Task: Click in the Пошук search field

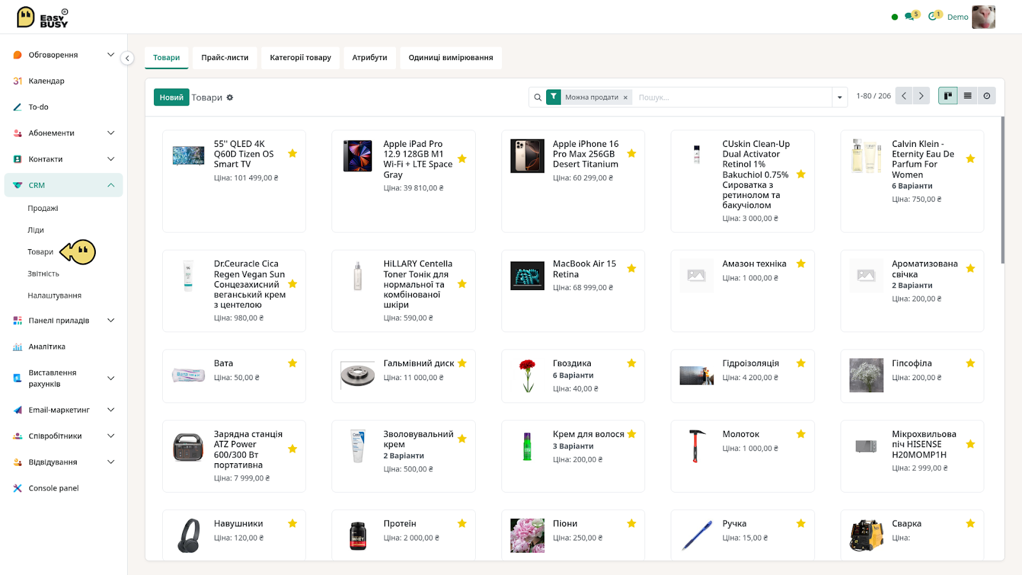Action: point(733,98)
